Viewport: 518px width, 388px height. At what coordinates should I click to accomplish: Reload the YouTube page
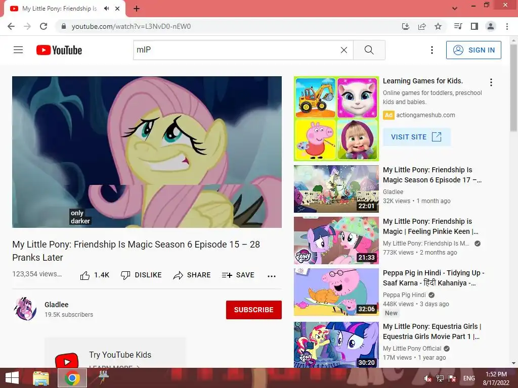point(44,26)
